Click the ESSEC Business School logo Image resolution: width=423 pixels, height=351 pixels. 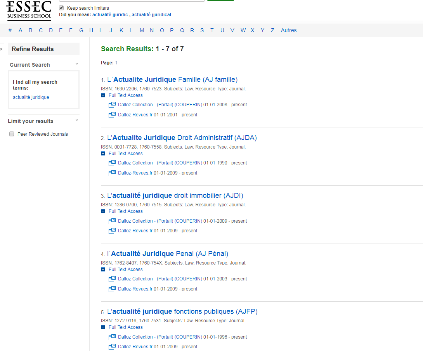(x=29, y=10)
